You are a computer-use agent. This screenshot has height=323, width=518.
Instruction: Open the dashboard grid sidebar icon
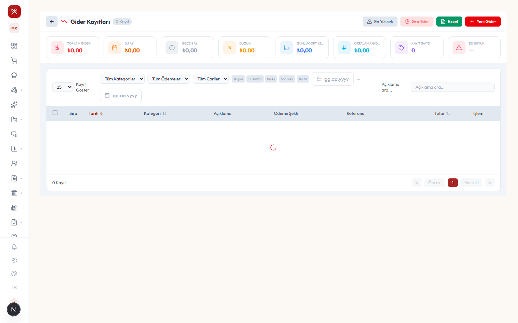14,46
